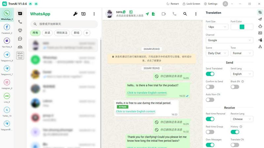Click the 搜索或开始新聊天 search field

(64, 24)
